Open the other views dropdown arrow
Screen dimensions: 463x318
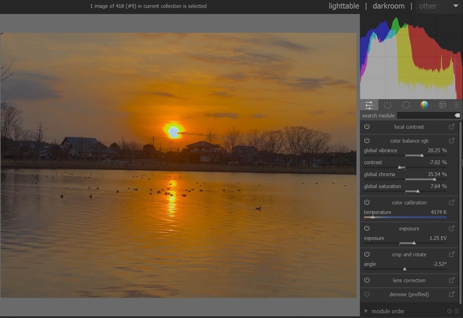[x=456, y=6]
